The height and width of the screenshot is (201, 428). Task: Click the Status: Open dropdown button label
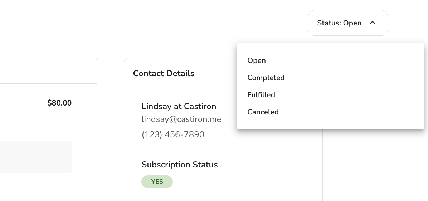(x=339, y=23)
